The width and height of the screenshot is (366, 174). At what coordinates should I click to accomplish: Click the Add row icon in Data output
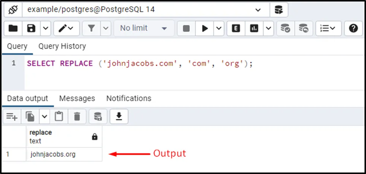point(12,116)
